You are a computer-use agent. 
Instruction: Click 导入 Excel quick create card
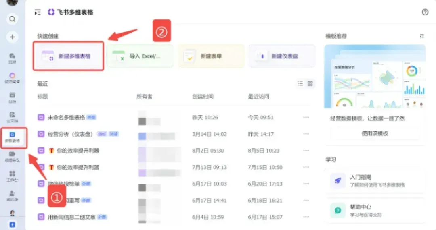[140, 56]
